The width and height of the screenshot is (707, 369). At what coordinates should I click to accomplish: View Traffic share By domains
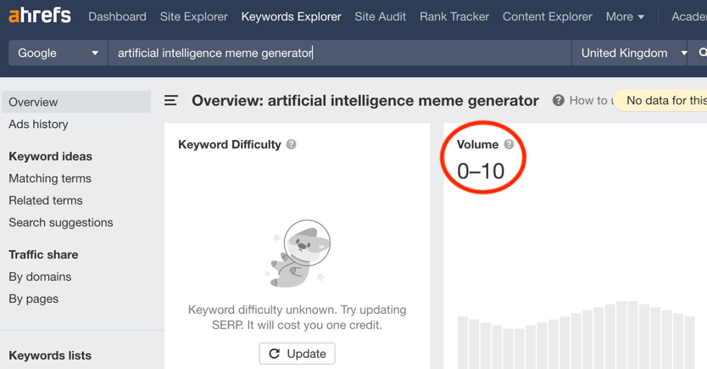pos(40,277)
